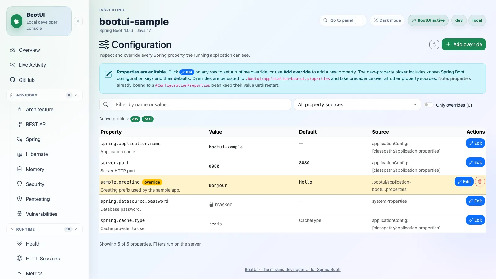Screen dimensions: 496x279
Task: Edit the sample.greeting property
Action: click(464, 182)
